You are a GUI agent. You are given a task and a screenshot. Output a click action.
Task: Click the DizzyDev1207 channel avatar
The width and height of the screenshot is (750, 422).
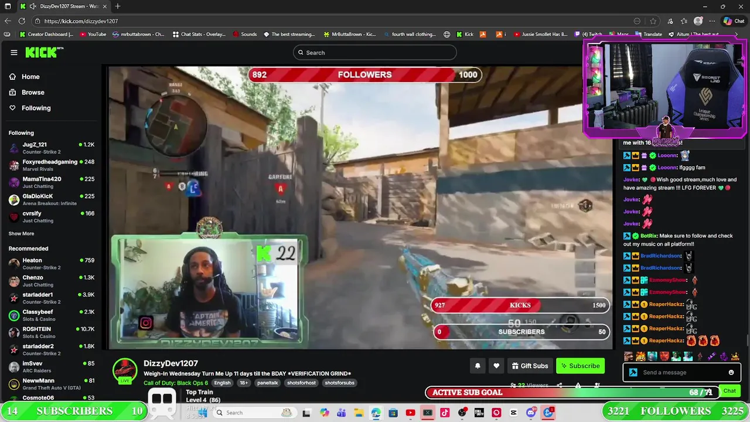(124, 370)
